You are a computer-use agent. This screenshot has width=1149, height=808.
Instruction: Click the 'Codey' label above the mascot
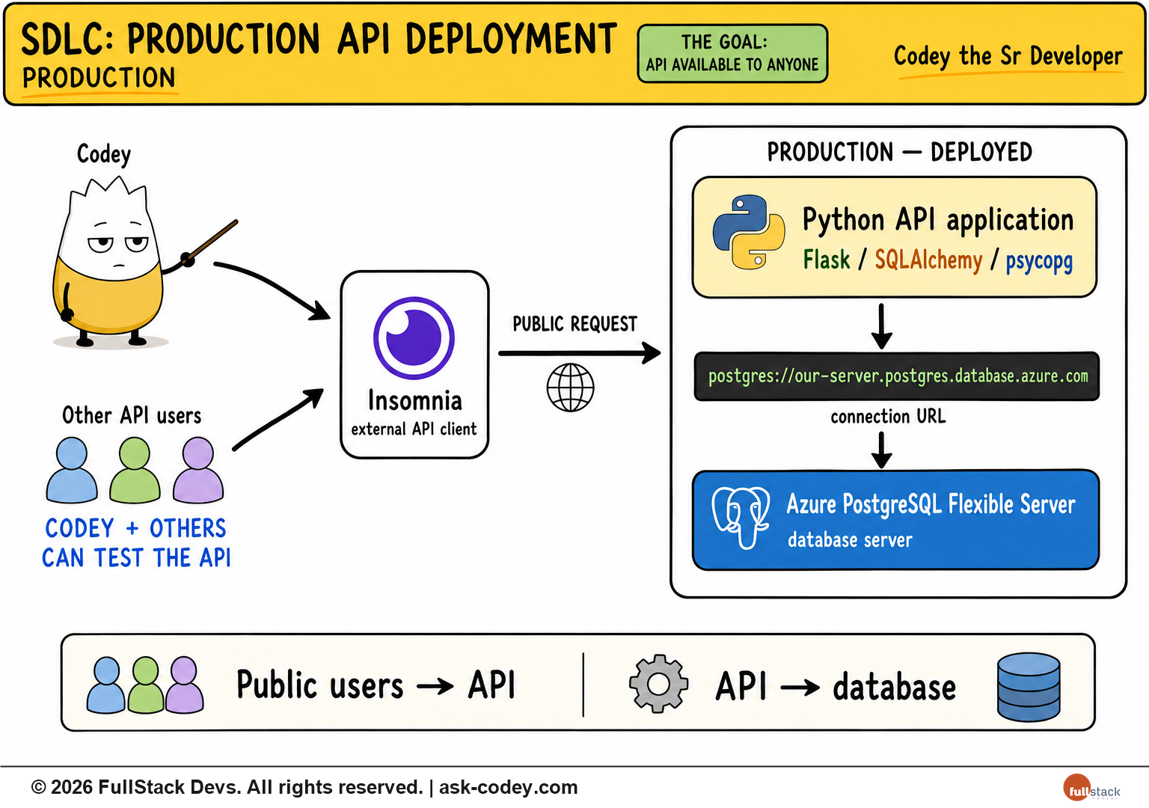click(104, 154)
